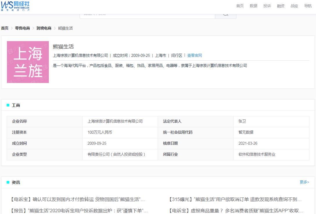Expand the 导航 menu
This screenshot has height=214, width=316.
pos(308,6)
